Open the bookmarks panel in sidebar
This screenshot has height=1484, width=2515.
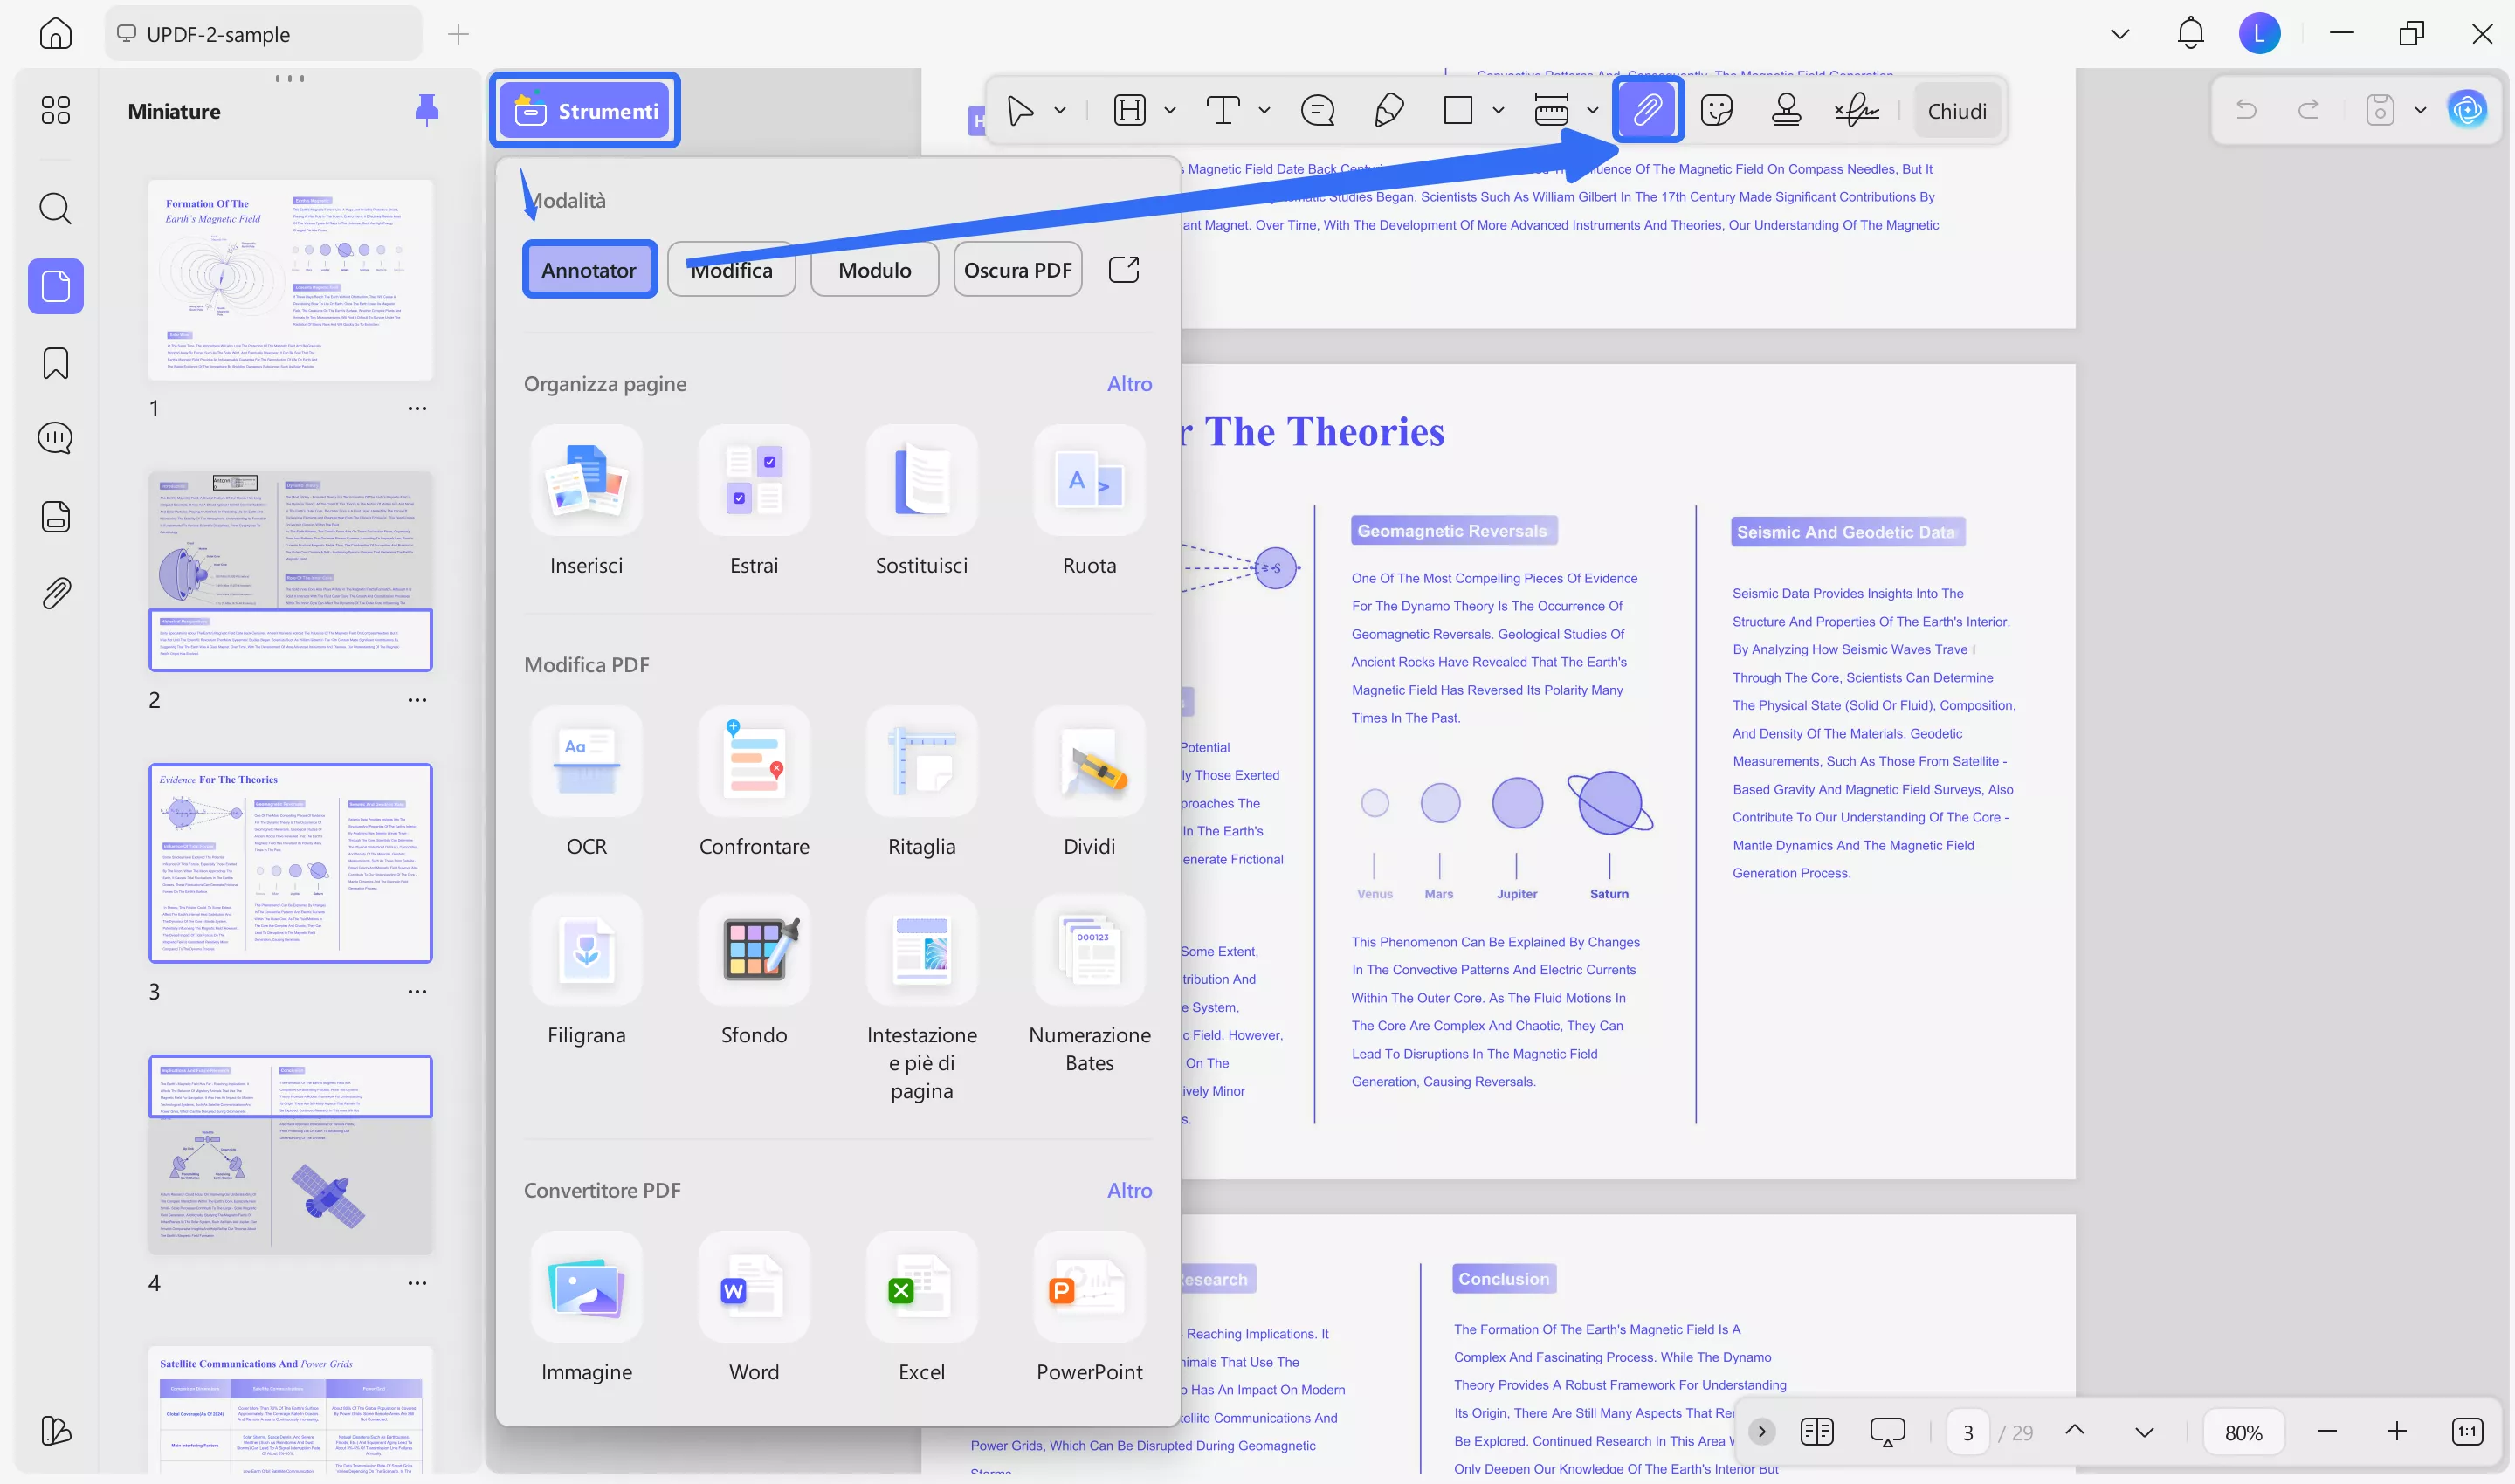(56, 363)
